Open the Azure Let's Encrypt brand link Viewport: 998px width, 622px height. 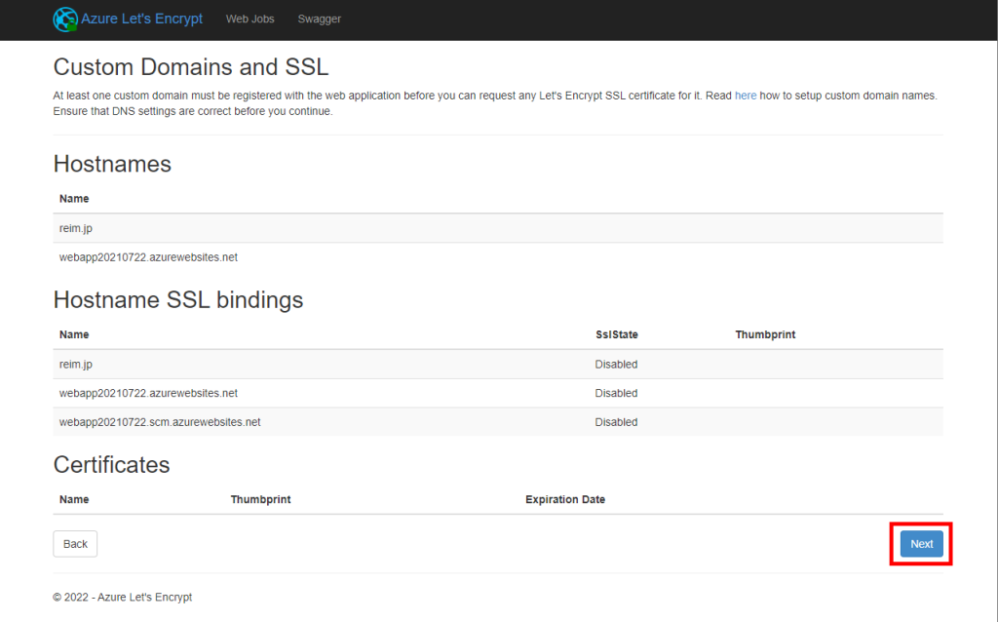(x=141, y=19)
